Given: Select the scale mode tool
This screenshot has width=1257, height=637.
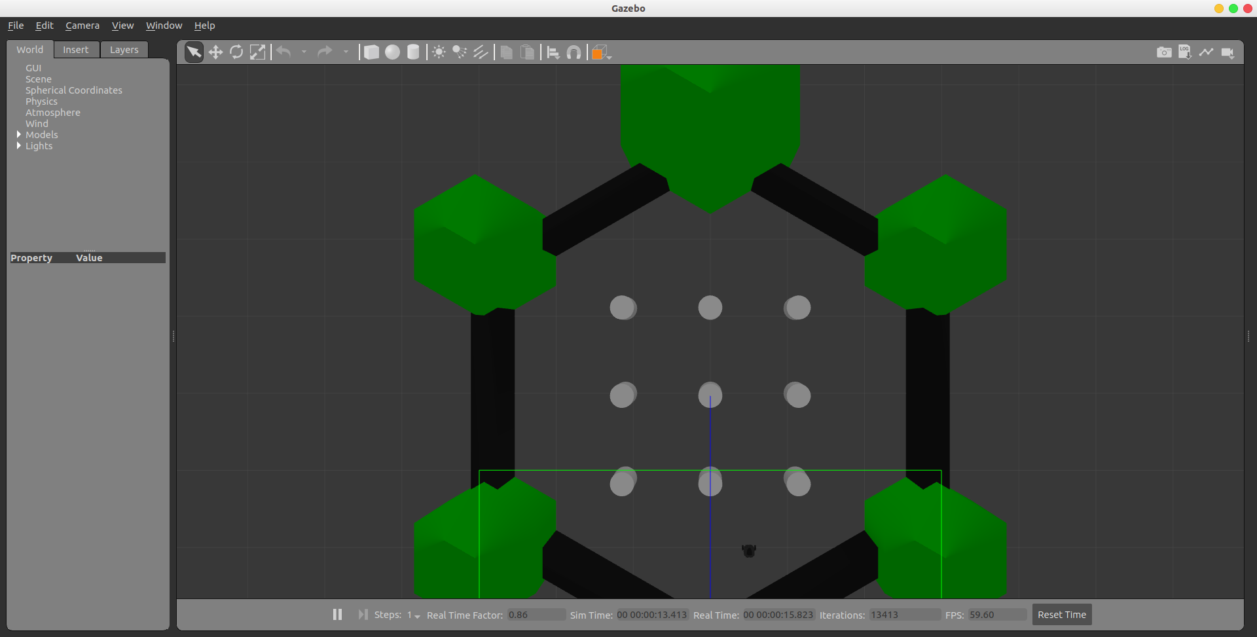Looking at the screenshot, I should (257, 52).
